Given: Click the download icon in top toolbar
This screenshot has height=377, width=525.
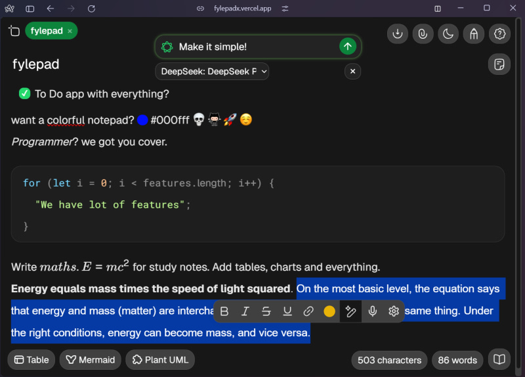Looking at the screenshot, I should pos(397,33).
